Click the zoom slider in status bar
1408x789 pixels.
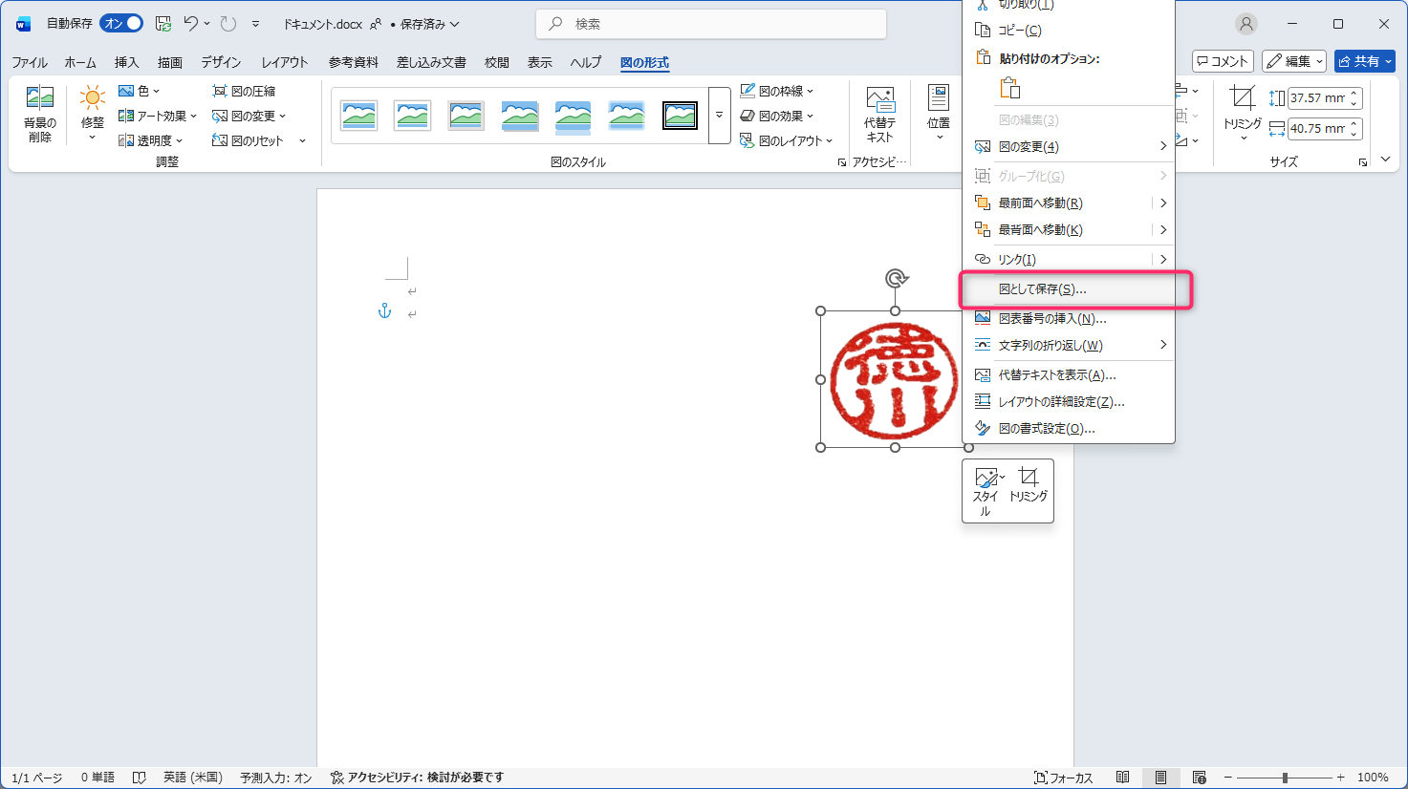(x=1285, y=778)
